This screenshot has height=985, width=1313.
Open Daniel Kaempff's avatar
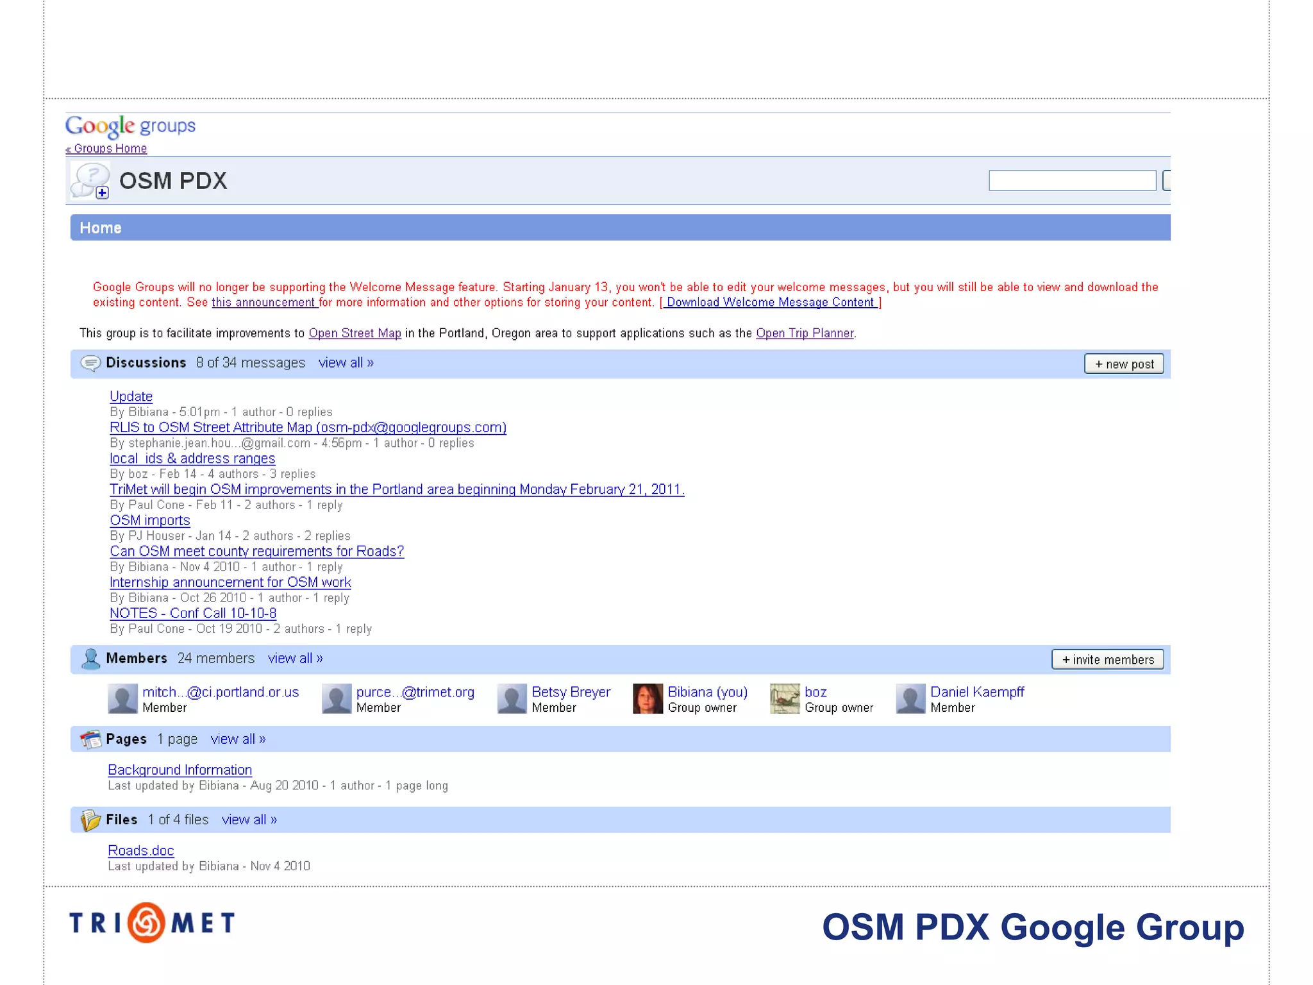coord(910,699)
